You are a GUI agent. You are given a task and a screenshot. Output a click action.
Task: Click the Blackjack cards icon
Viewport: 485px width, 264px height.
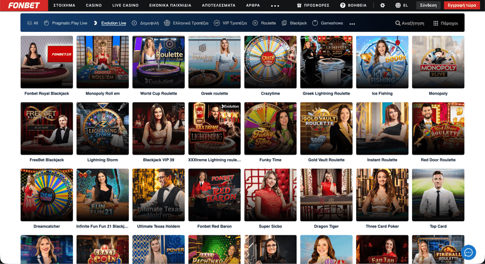click(x=284, y=23)
